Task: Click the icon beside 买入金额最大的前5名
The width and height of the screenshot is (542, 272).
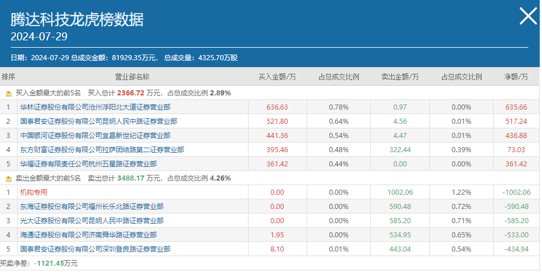Action: [x=9, y=94]
